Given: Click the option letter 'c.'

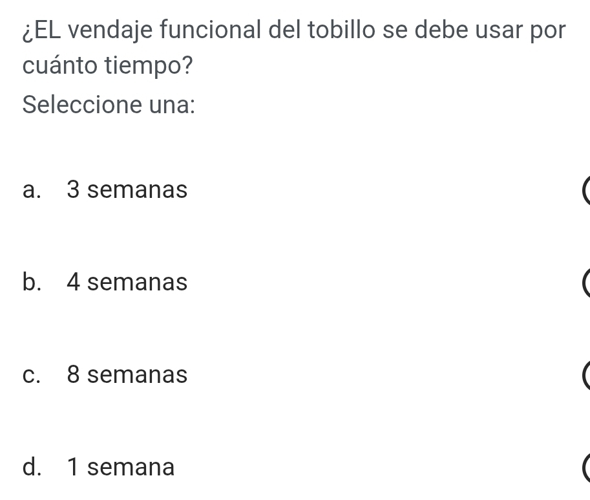Looking at the screenshot, I should (x=32, y=376).
